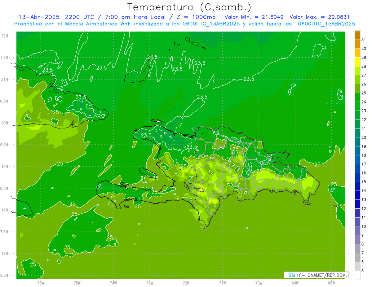Click the '73W' longitude axis label
Image resolution: width=372 pixels, height=287 pixels.
pyautogui.click(x=150, y=283)
